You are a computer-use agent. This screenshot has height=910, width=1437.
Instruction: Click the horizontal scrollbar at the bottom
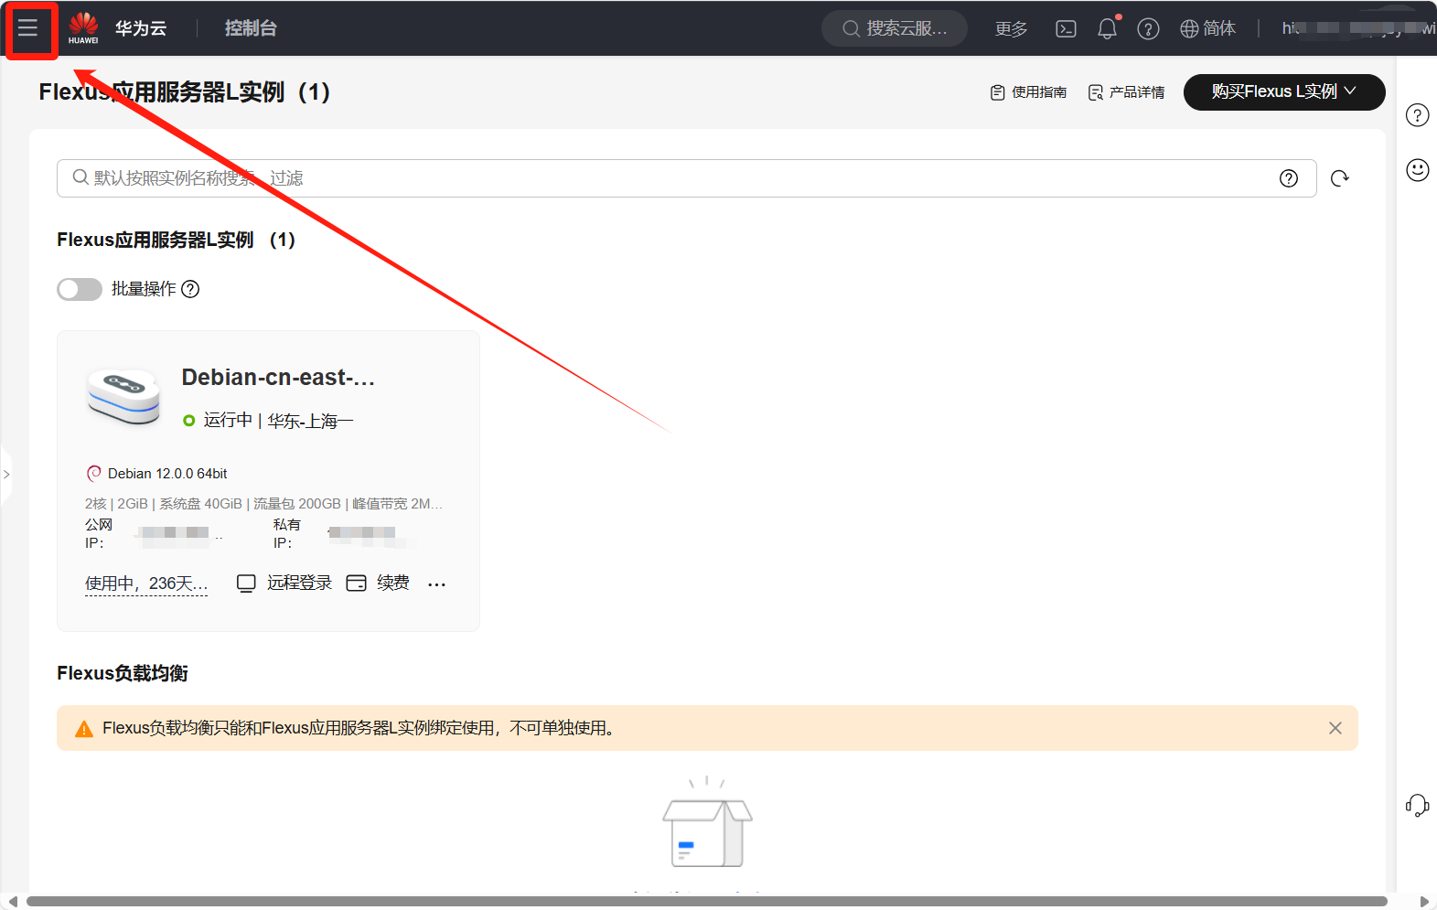click(x=706, y=902)
